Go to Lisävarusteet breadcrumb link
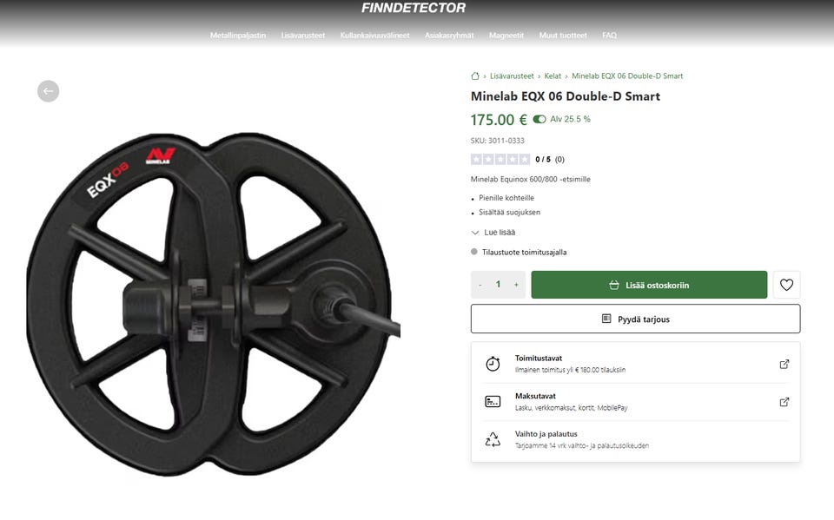Image resolution: width=834 pixels, height=520 pixels. [x=512, y=76]
